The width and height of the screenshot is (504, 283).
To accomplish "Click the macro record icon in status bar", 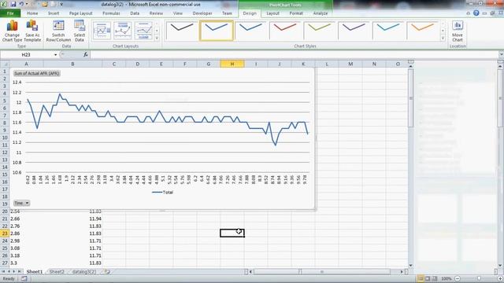I will (x=24, y=279).
